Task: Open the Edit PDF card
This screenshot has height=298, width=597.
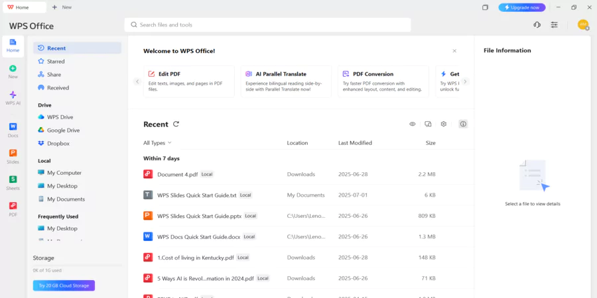Action: pos(189,81)
